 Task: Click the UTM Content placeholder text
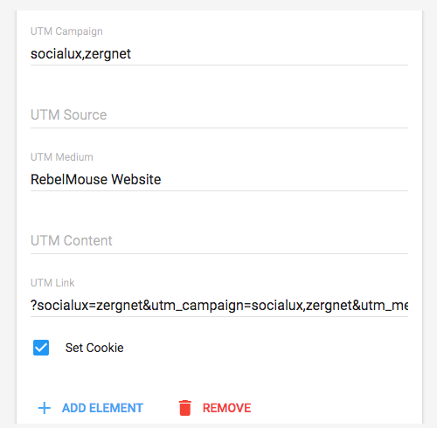(x=72, y=240)
